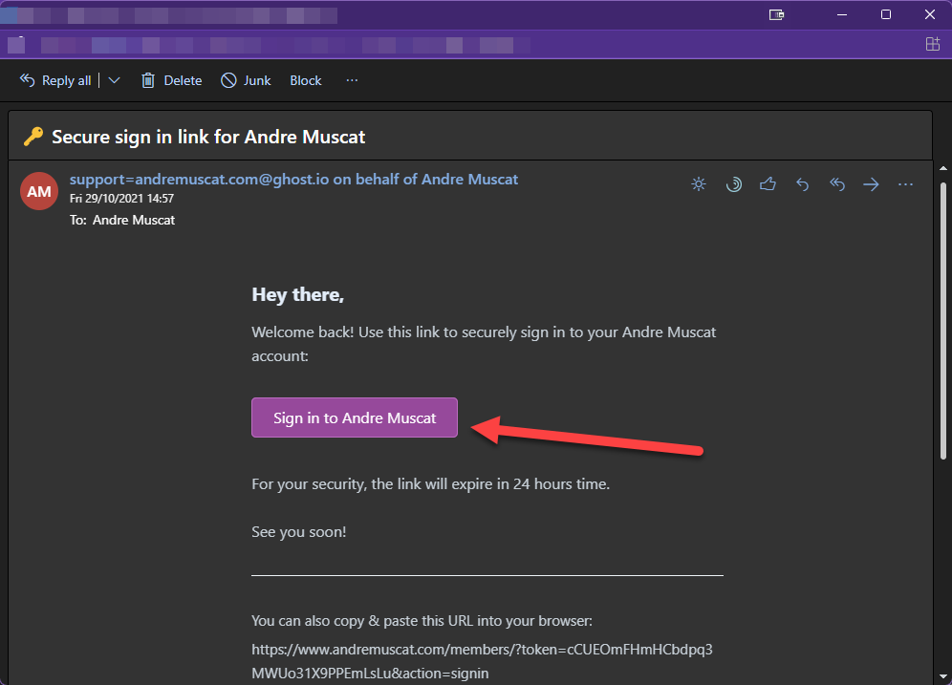This screenshot has width=952, height=685.
Task: Open the message more-actions ellipsis menu
Action: point(905,183)
